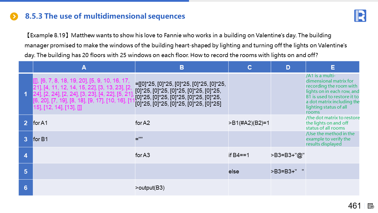Select row 1 header

coord(26,94)
